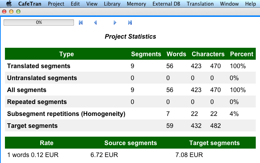Image resolution: width=260 pixels, height=163 pixels.
Task: Open the Window menu
Action: (x=229, y=4)
